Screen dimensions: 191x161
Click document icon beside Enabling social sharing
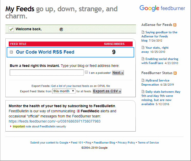(x=143, y=59)
